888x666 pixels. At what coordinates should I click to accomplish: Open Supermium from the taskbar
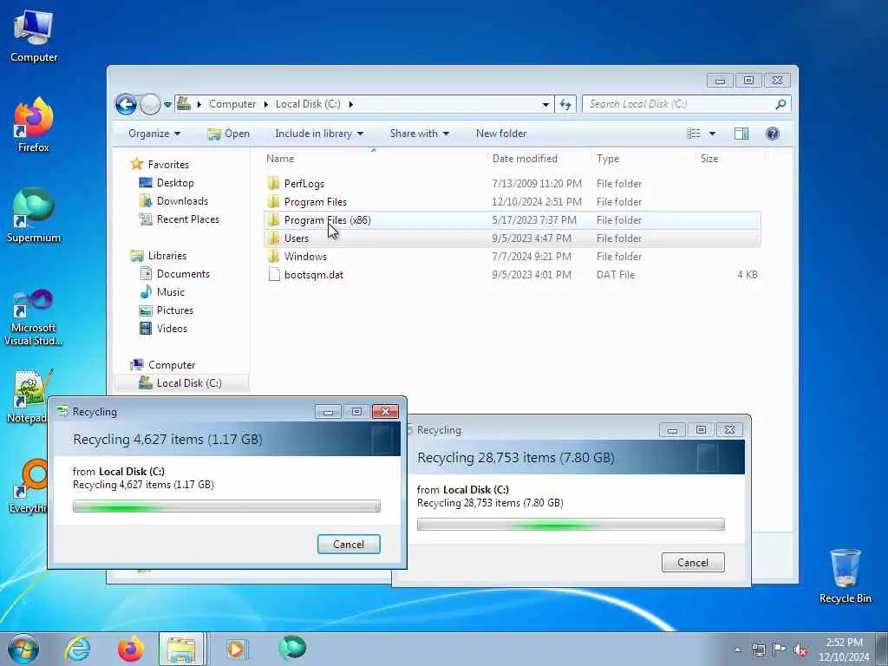(292, 648)
